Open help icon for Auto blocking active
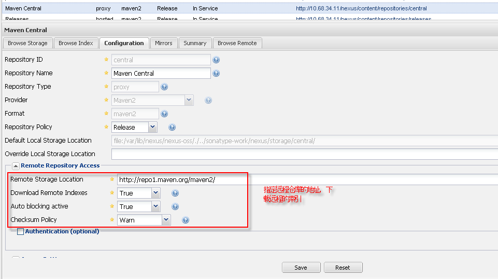Image resolution: width=498 pixels, height=279 pixels. (x=175, y=206)
